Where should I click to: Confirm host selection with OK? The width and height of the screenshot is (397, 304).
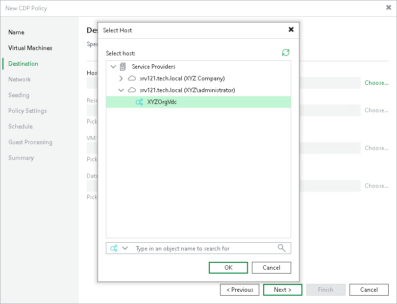click(x=228, y=267)
